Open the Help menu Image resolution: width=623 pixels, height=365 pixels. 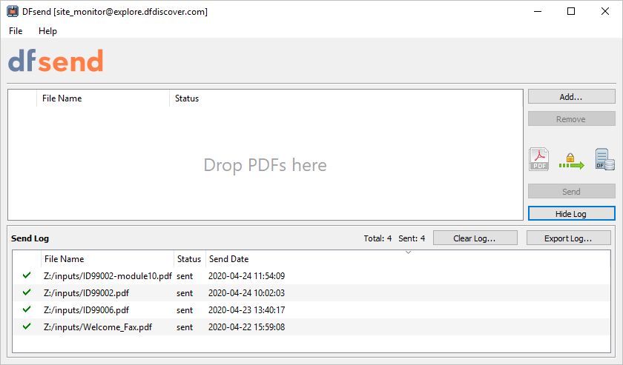click(x=47, y=31)
